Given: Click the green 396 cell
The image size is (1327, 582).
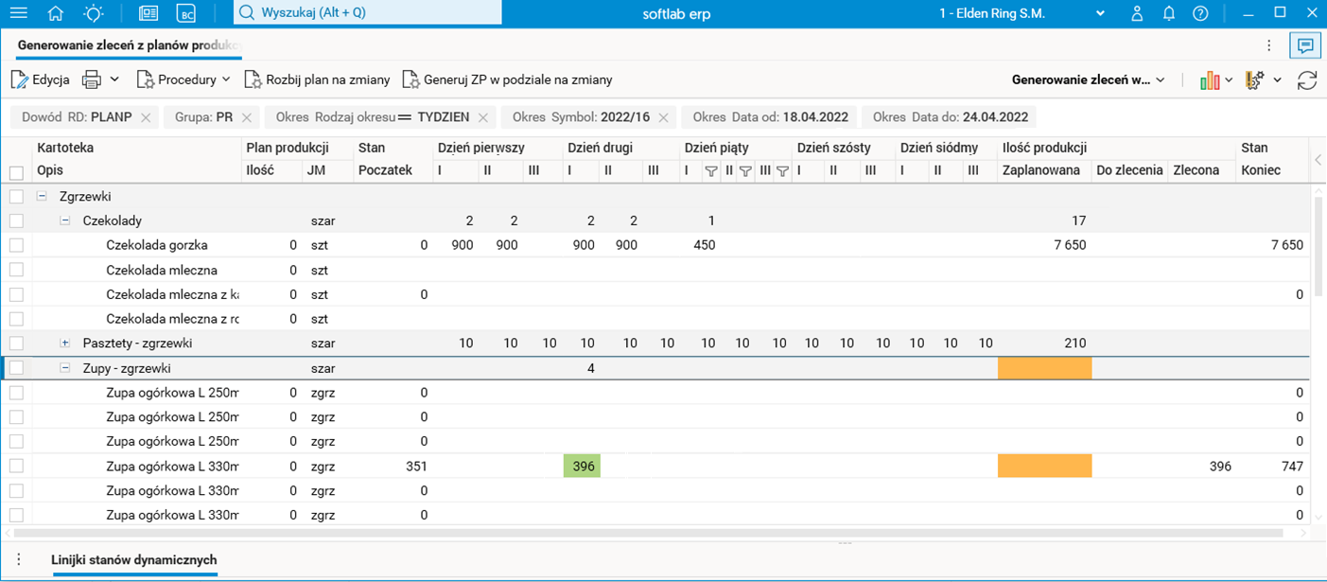Looking at the screenshot, I should click(583, 466).
